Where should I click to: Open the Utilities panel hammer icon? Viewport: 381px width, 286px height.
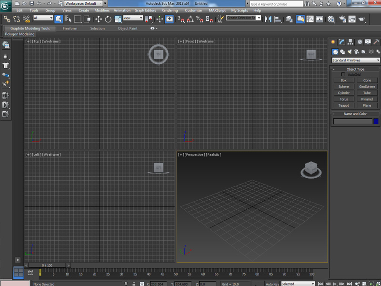tap(377, 42)
